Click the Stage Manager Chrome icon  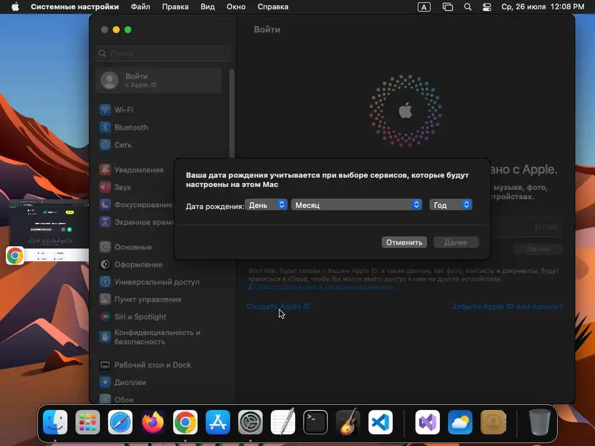(15, 256)
